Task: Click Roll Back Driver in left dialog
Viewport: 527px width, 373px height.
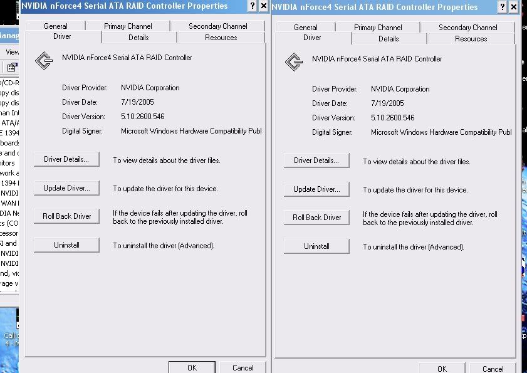Action: click(66, 216)
